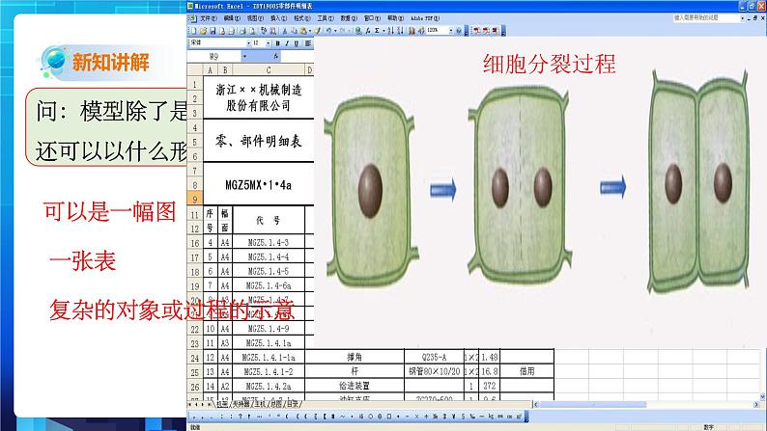767x431 pixels.
Task: Open the 数据 (Data) menu
Action: point(350,18)
